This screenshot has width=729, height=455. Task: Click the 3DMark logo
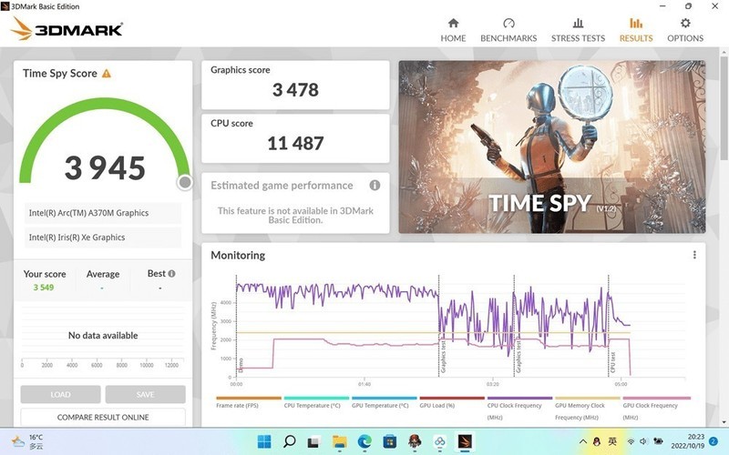67,29
